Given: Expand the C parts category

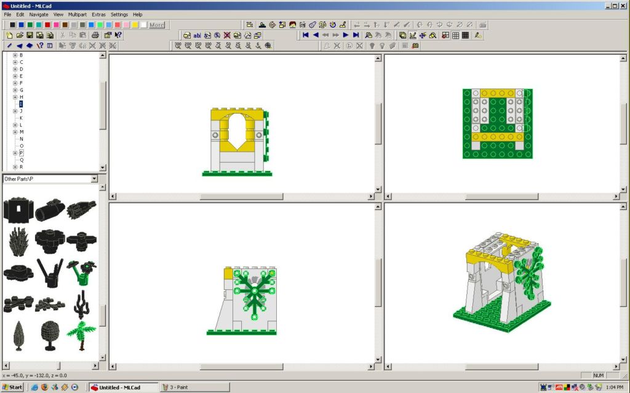Looking at the screenshot, I should pyautogui.click(x=15, y=62).
